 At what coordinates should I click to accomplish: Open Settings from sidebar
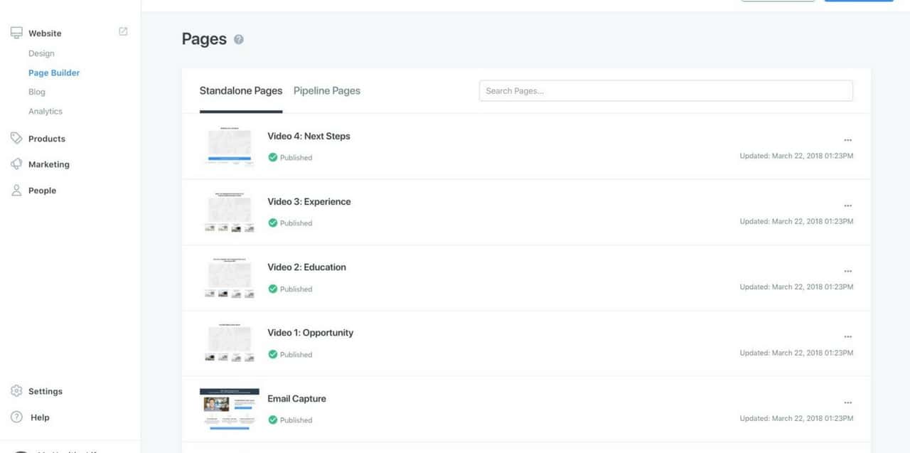(45, 391)
